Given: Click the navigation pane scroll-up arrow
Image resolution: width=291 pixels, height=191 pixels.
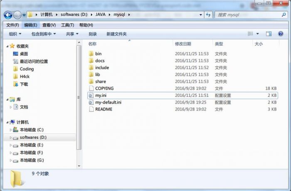Looking at the screenshot, I should (79, 43).
